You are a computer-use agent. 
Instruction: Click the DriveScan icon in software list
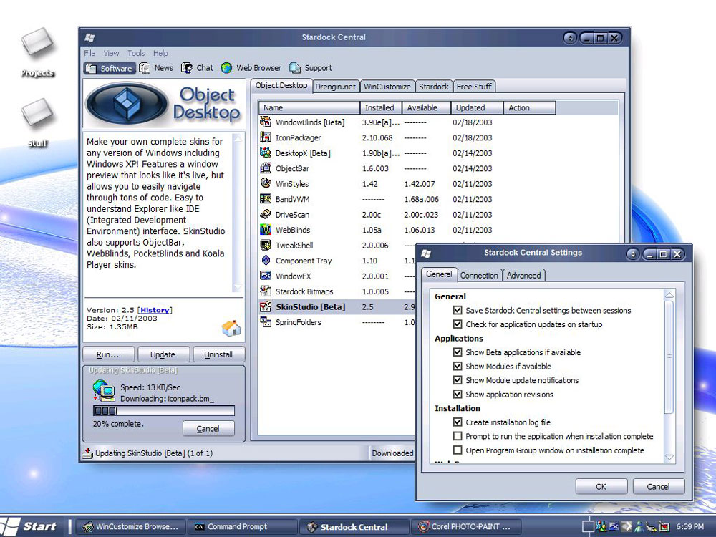click(x=265, y=215)
